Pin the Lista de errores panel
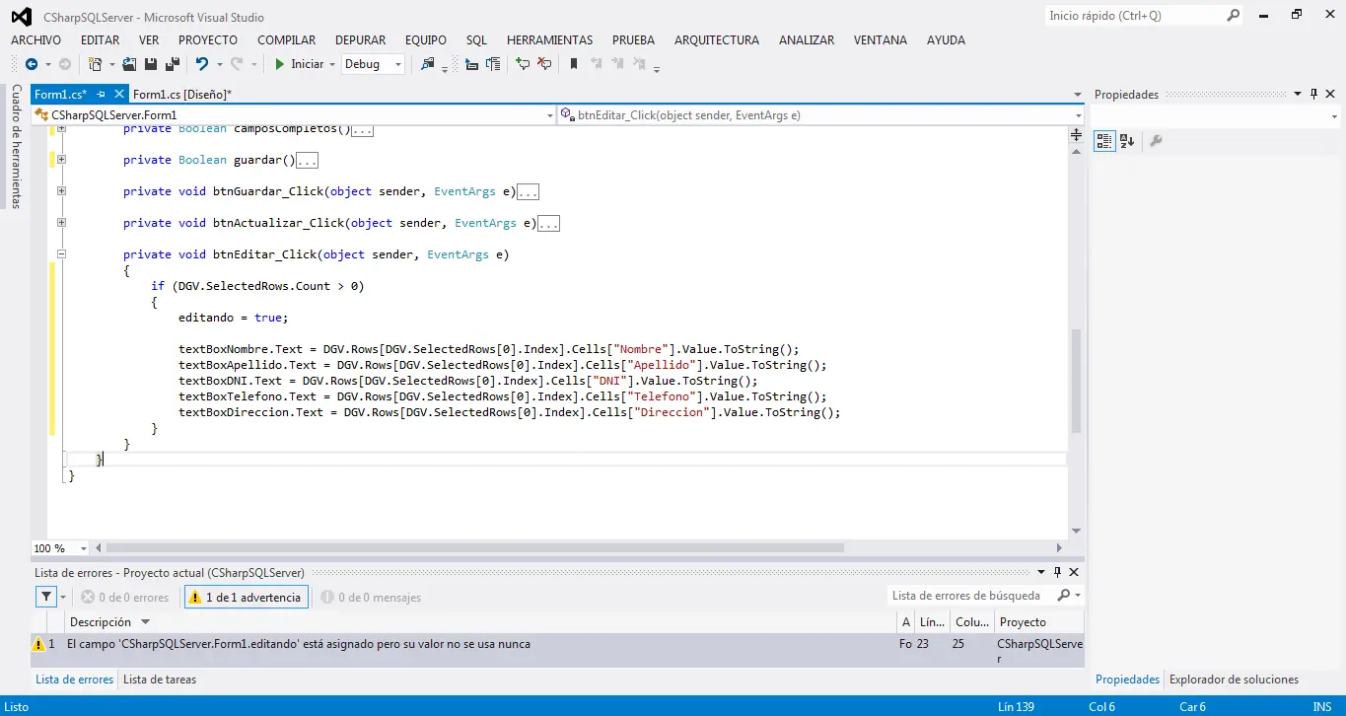This screenshot has height=716, width=1346. pyautogui.click(x=1057, y=572)
